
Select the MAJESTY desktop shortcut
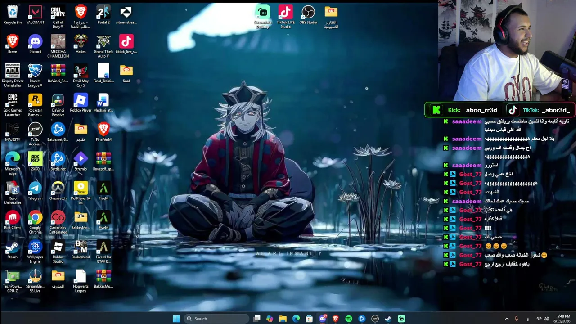(x=13, y=132)
